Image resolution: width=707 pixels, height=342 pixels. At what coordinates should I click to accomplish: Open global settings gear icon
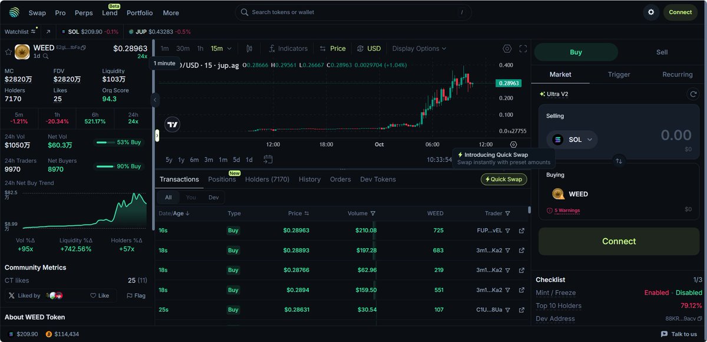point(651,12)
